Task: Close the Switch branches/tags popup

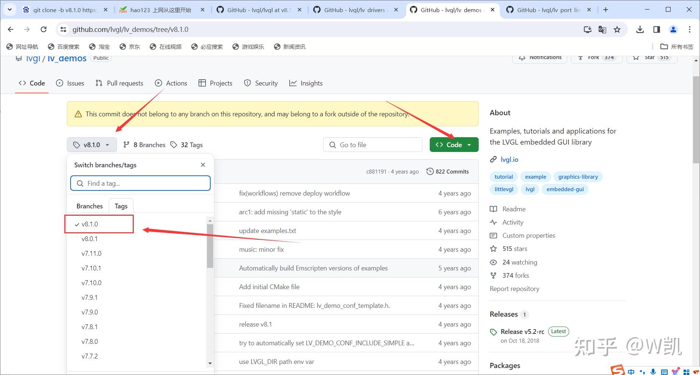Action: coord(203,165)
